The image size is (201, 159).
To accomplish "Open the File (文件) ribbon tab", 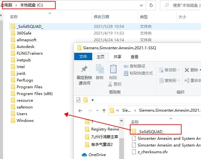I will coord(83,57).
